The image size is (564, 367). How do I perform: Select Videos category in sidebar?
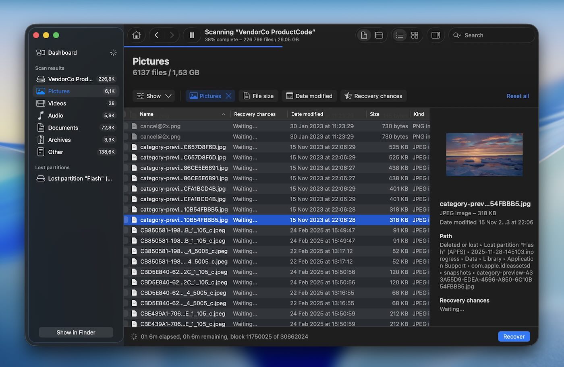click(76, 103)
